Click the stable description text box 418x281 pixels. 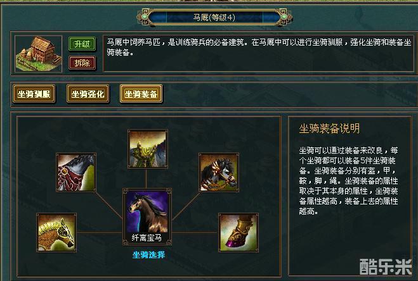[x=259, y=54]
